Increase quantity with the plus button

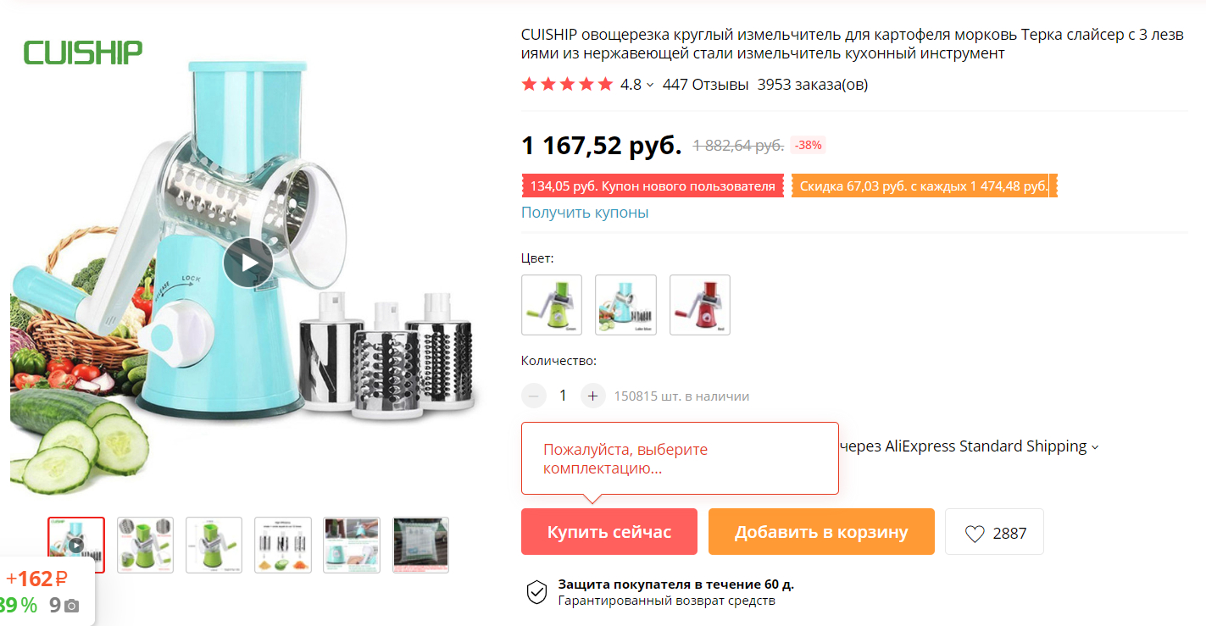pyautogui.click(x=592, y=395)
